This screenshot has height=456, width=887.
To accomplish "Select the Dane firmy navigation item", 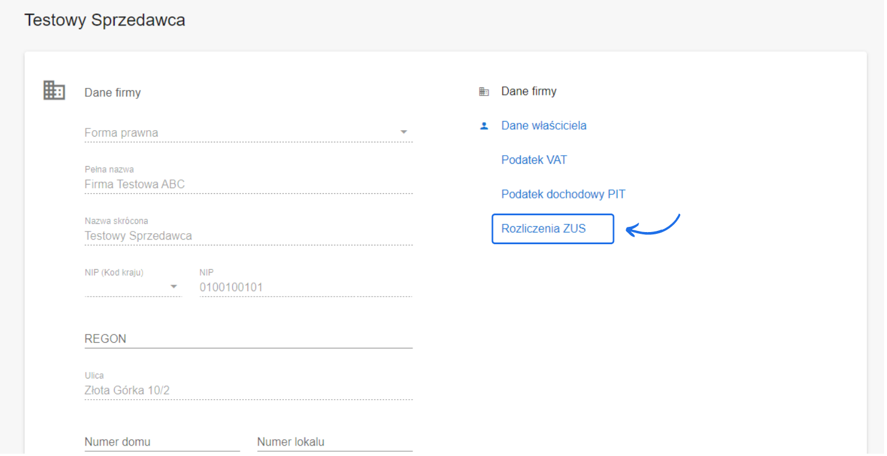I will pos(528,91).
